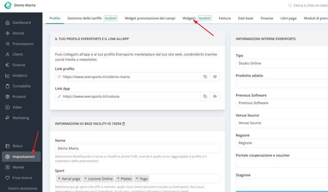Open the Previous Software dropdown
This screenshot has width=328, height=192.
coord(282,103)
